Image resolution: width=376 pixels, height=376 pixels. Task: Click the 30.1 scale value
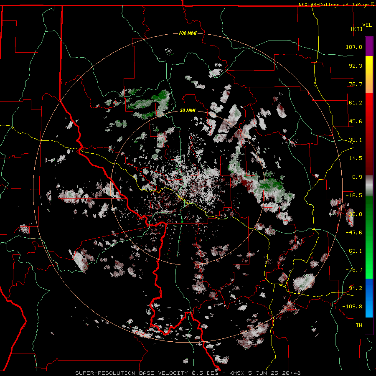(356, 140)
